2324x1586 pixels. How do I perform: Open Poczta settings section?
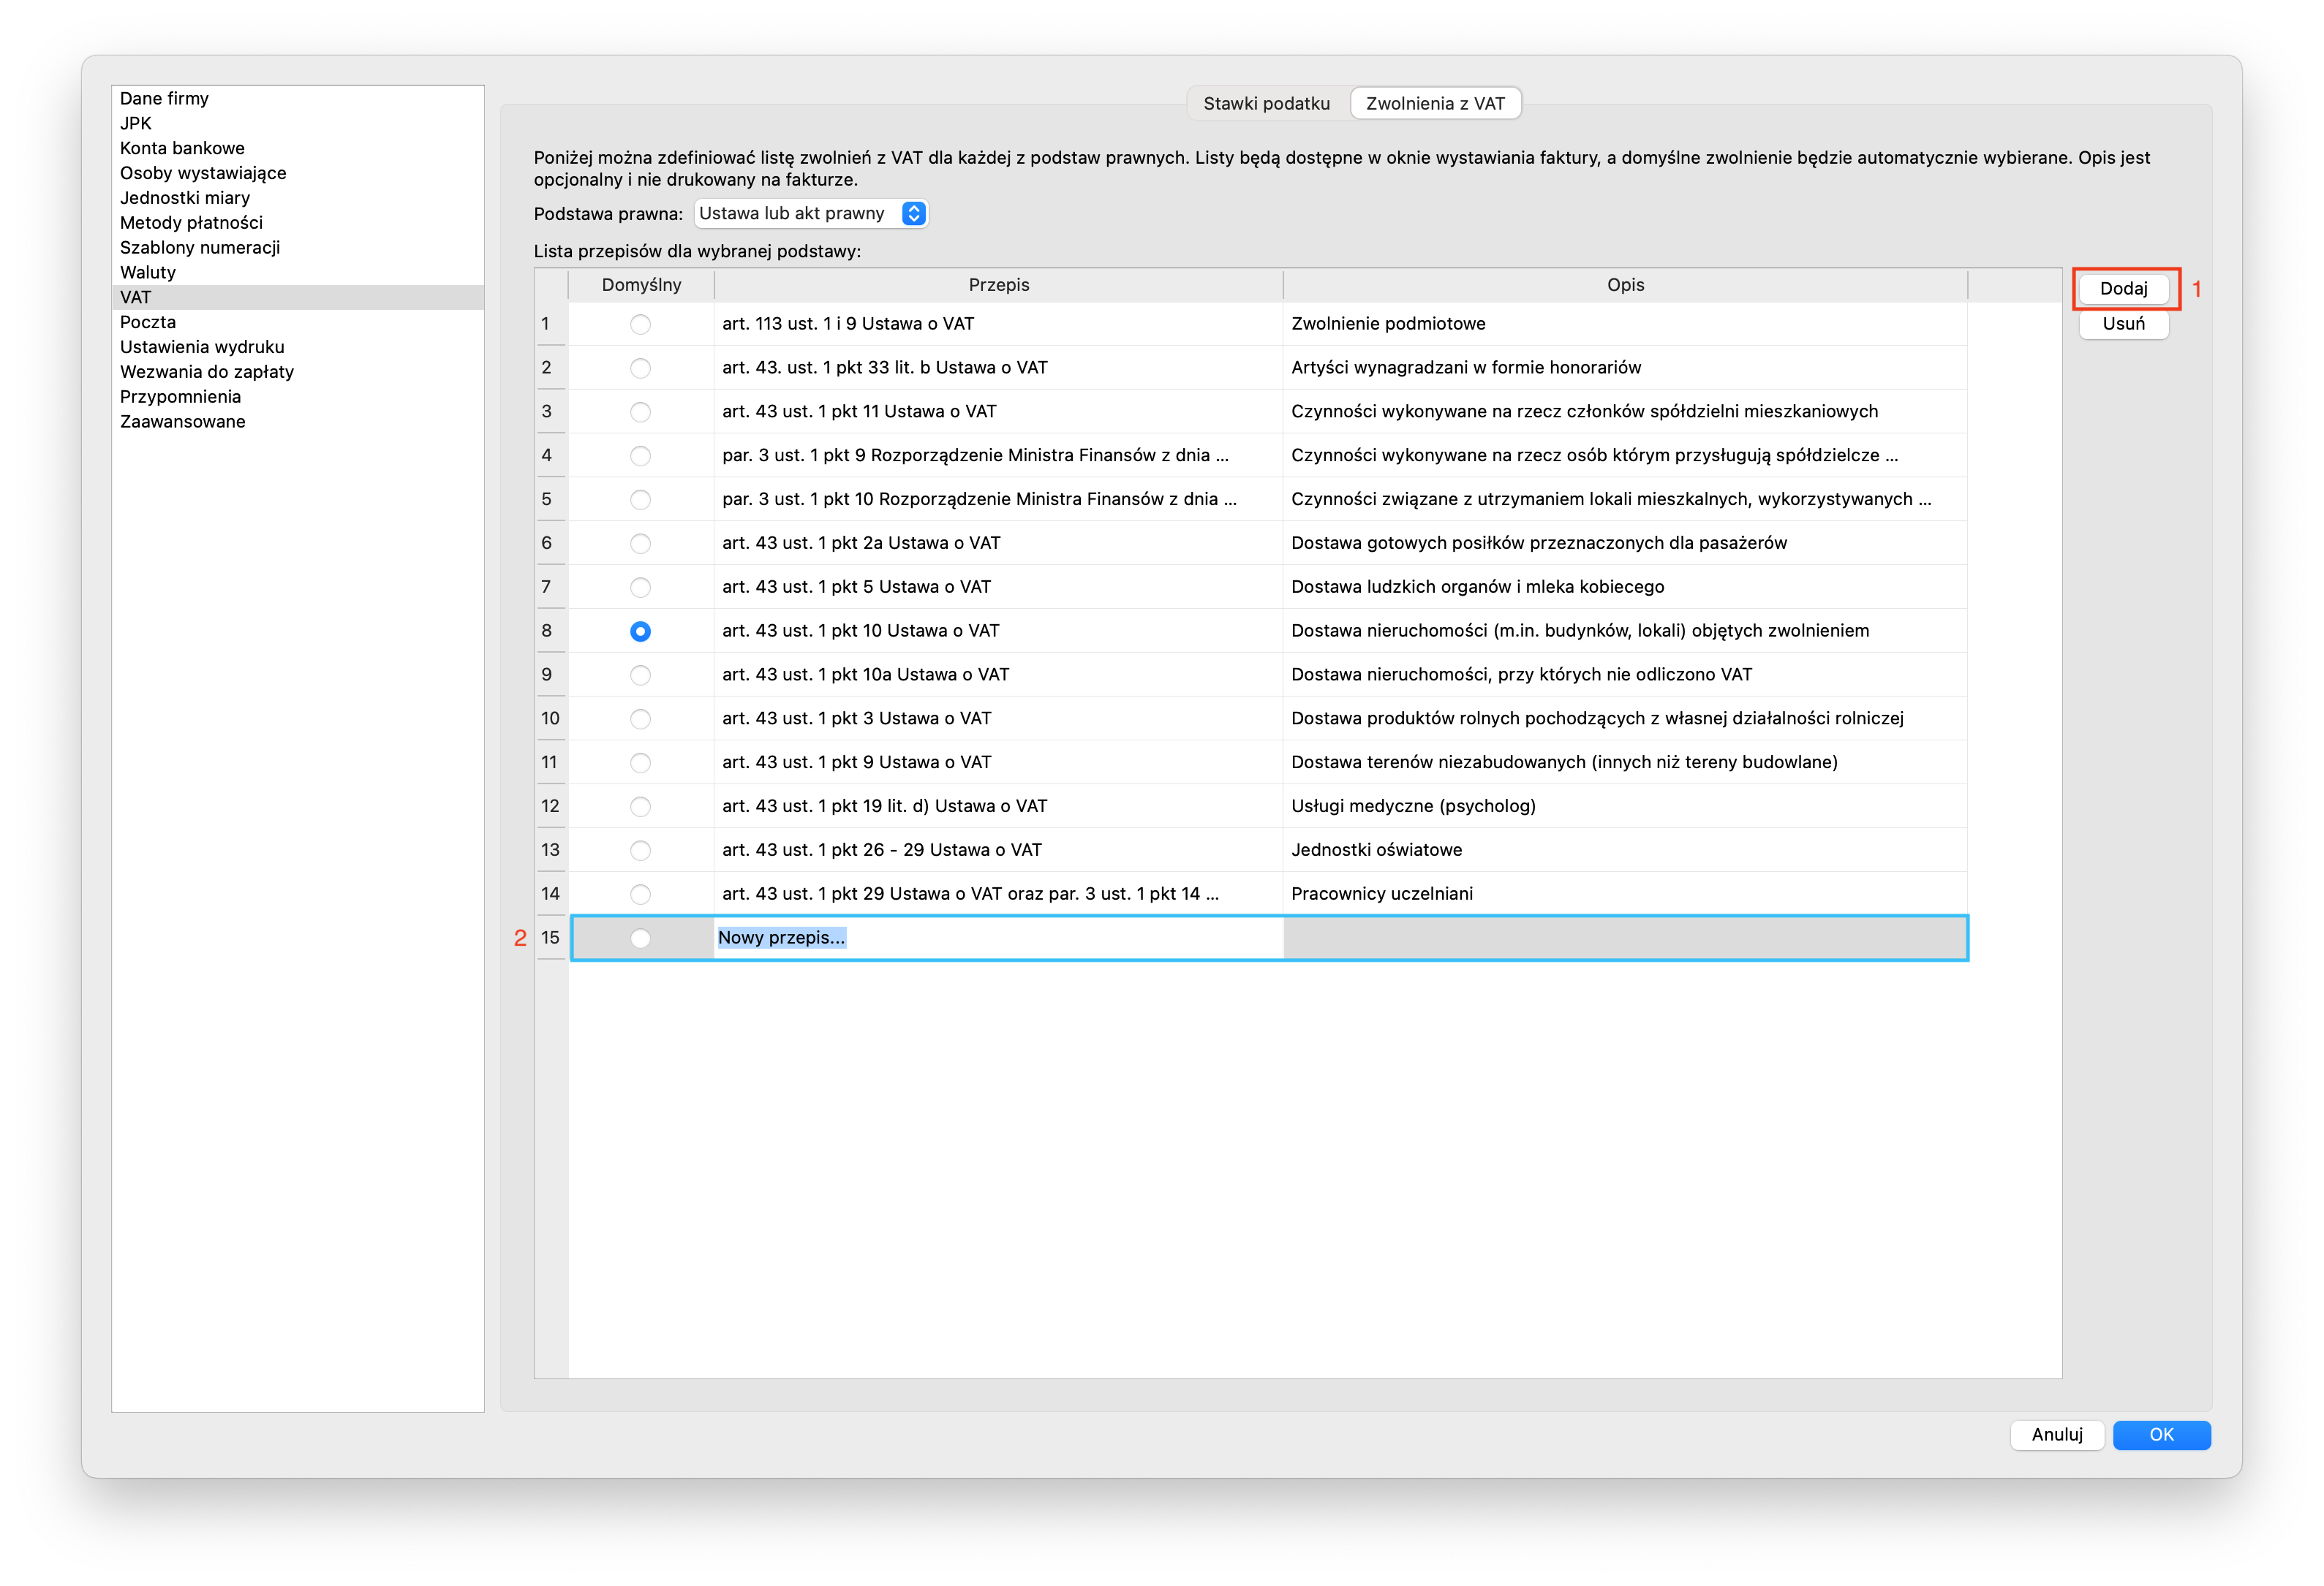coord(298,323)
